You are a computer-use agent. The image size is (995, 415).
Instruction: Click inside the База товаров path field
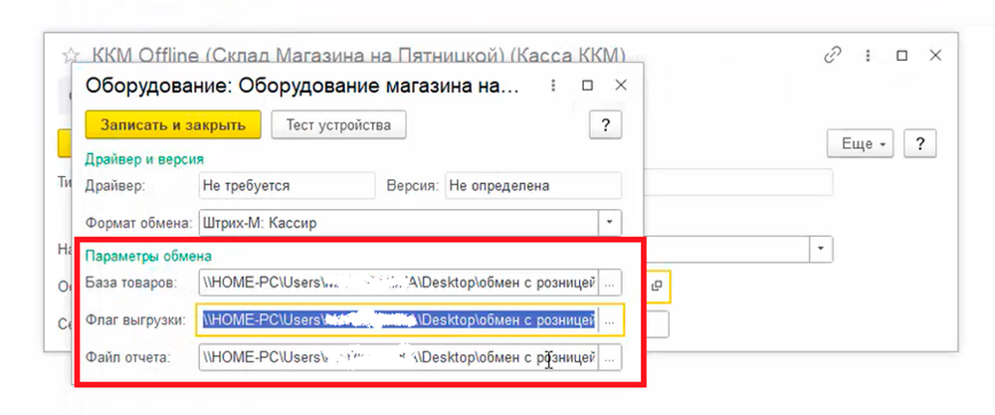coord(398,283)
